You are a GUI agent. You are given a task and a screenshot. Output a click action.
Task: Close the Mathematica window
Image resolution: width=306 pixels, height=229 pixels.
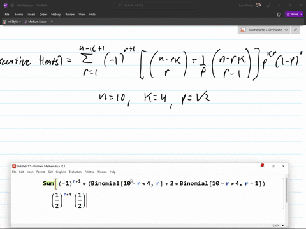coord(283,166)
